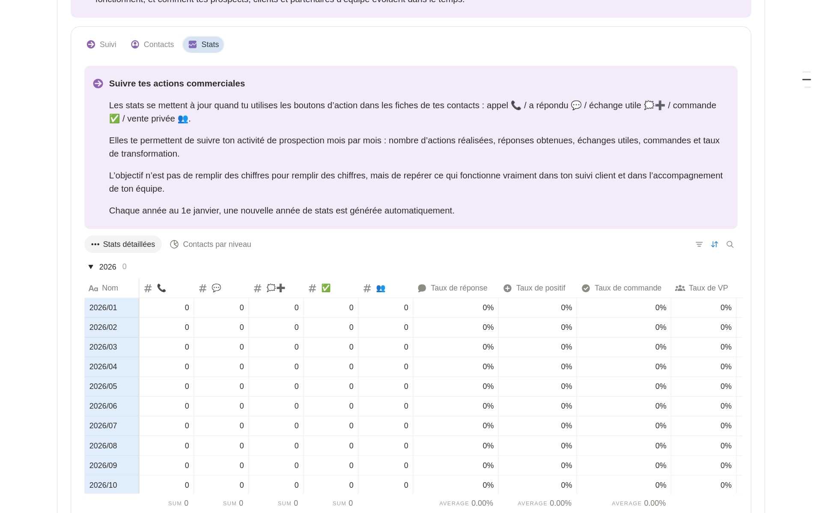This screenshot has height=513, width=822.
Task: Click the AVERAGE under Taux de réponse
Action: (x=466, y=503)
